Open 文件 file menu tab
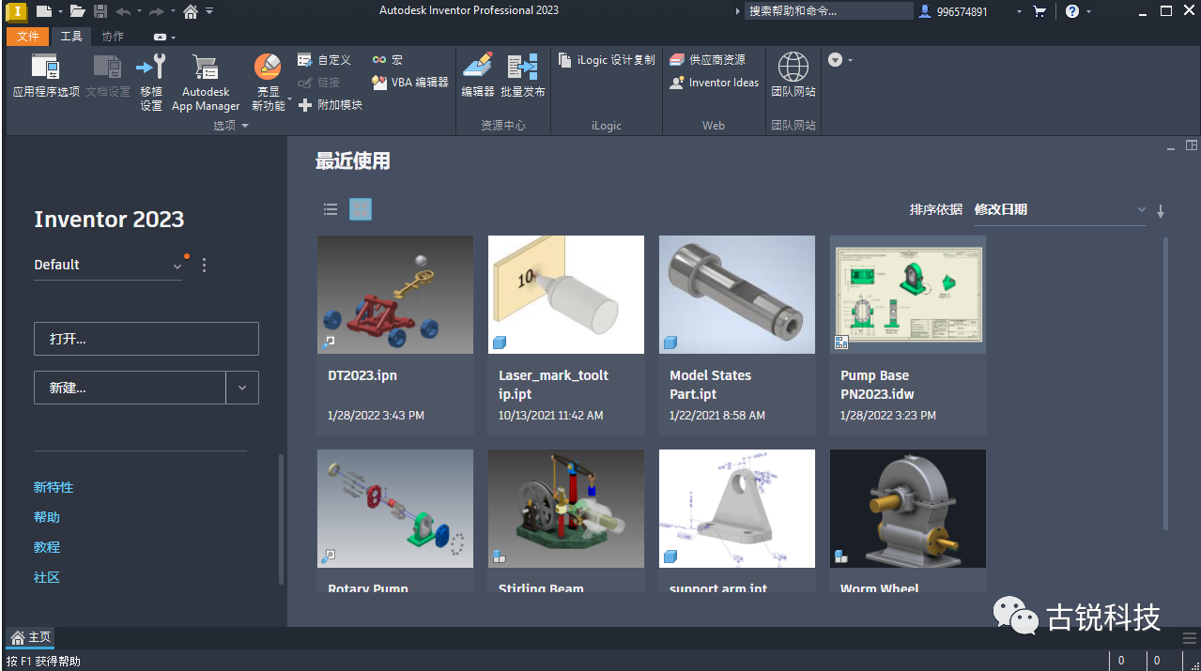The height and width of the screenshot is (671, 1201). [28, 37]
